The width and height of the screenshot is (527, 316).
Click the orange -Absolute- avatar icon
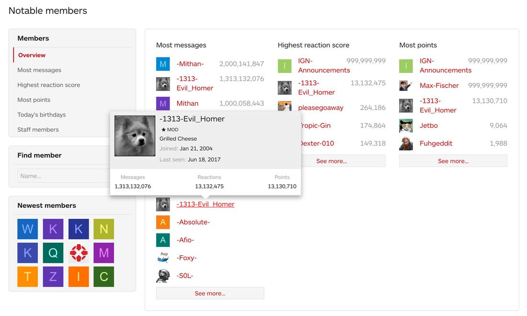click(163, 222)
